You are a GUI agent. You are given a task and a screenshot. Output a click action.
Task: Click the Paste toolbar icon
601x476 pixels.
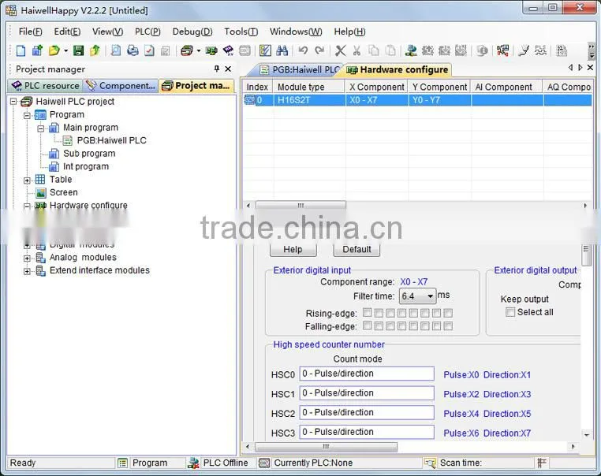tap(390, 50)
